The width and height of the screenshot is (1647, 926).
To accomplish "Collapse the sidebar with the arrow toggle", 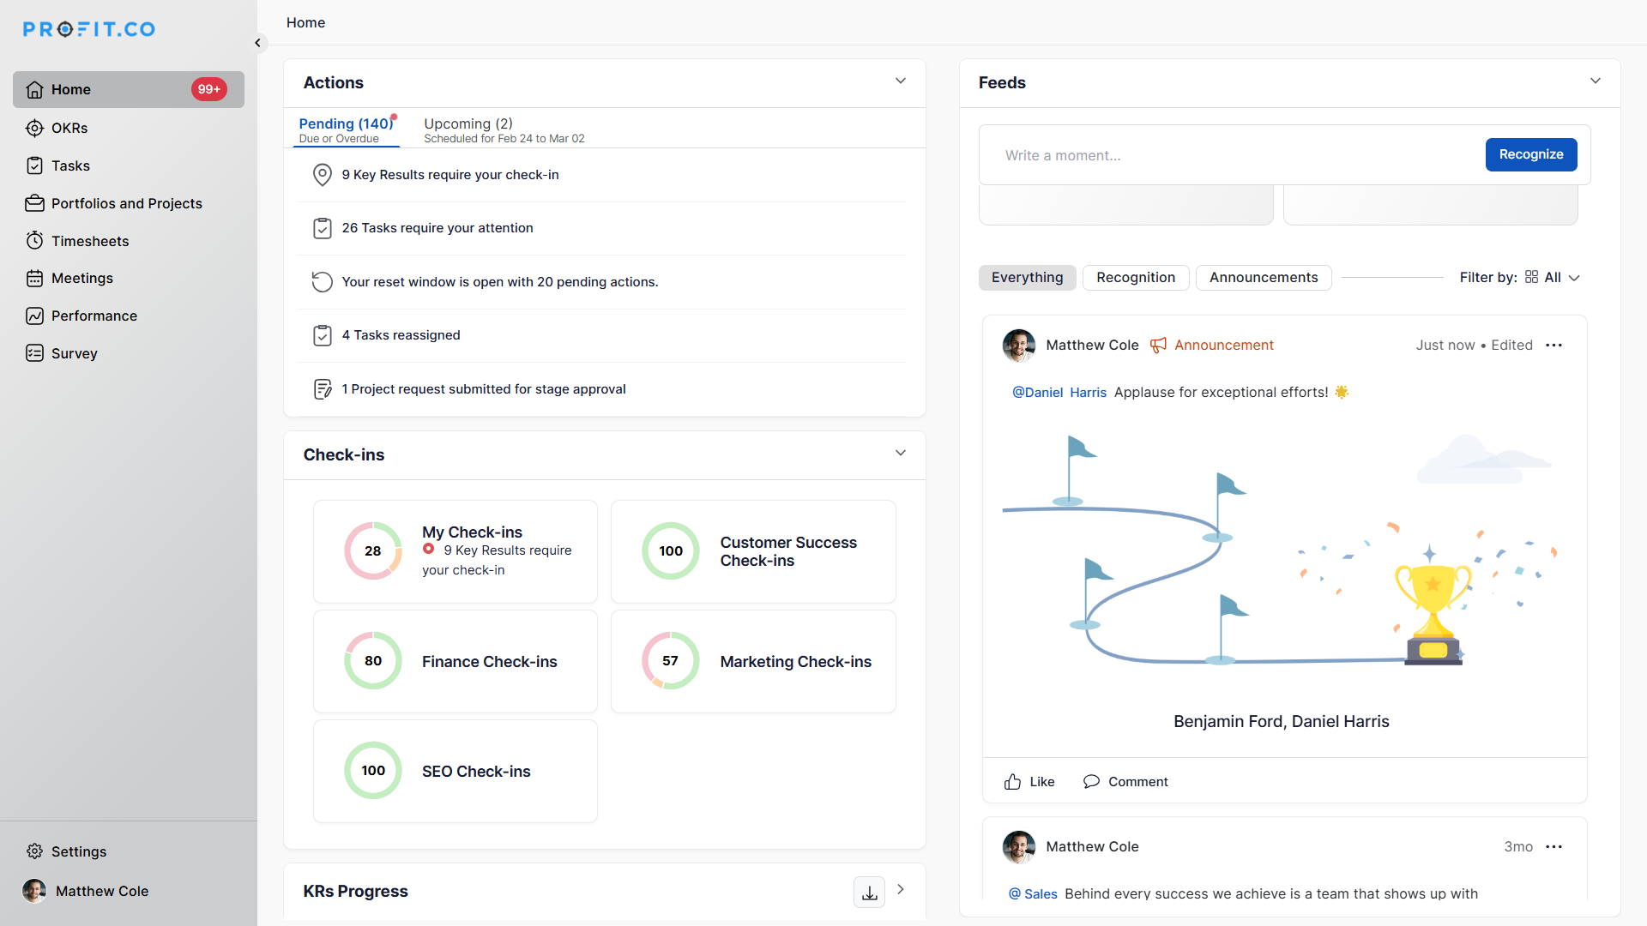I will click(x=257, y=43).
